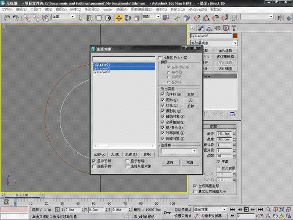
Task: Click the Cancel button in dialog
Action: 190,162
